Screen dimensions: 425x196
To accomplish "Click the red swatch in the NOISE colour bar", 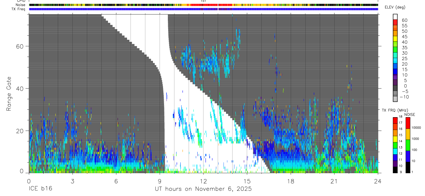I will pyautogui.click(x=408, y=123).
